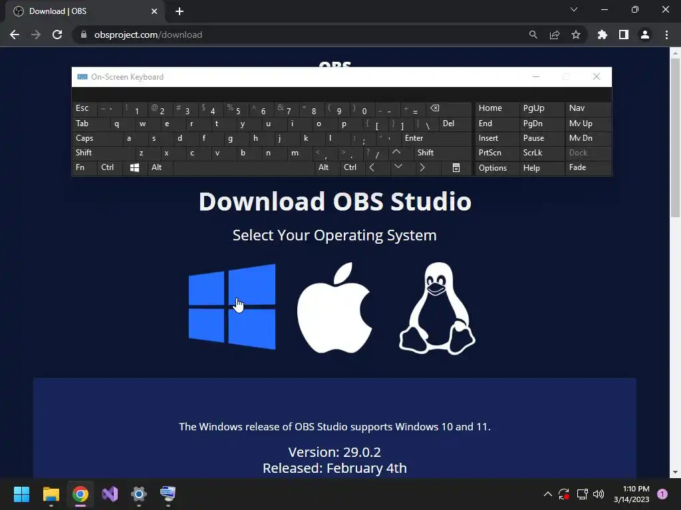
Task: Open the zoom magnifier icon in the address bar
Action: pos(533,35)
